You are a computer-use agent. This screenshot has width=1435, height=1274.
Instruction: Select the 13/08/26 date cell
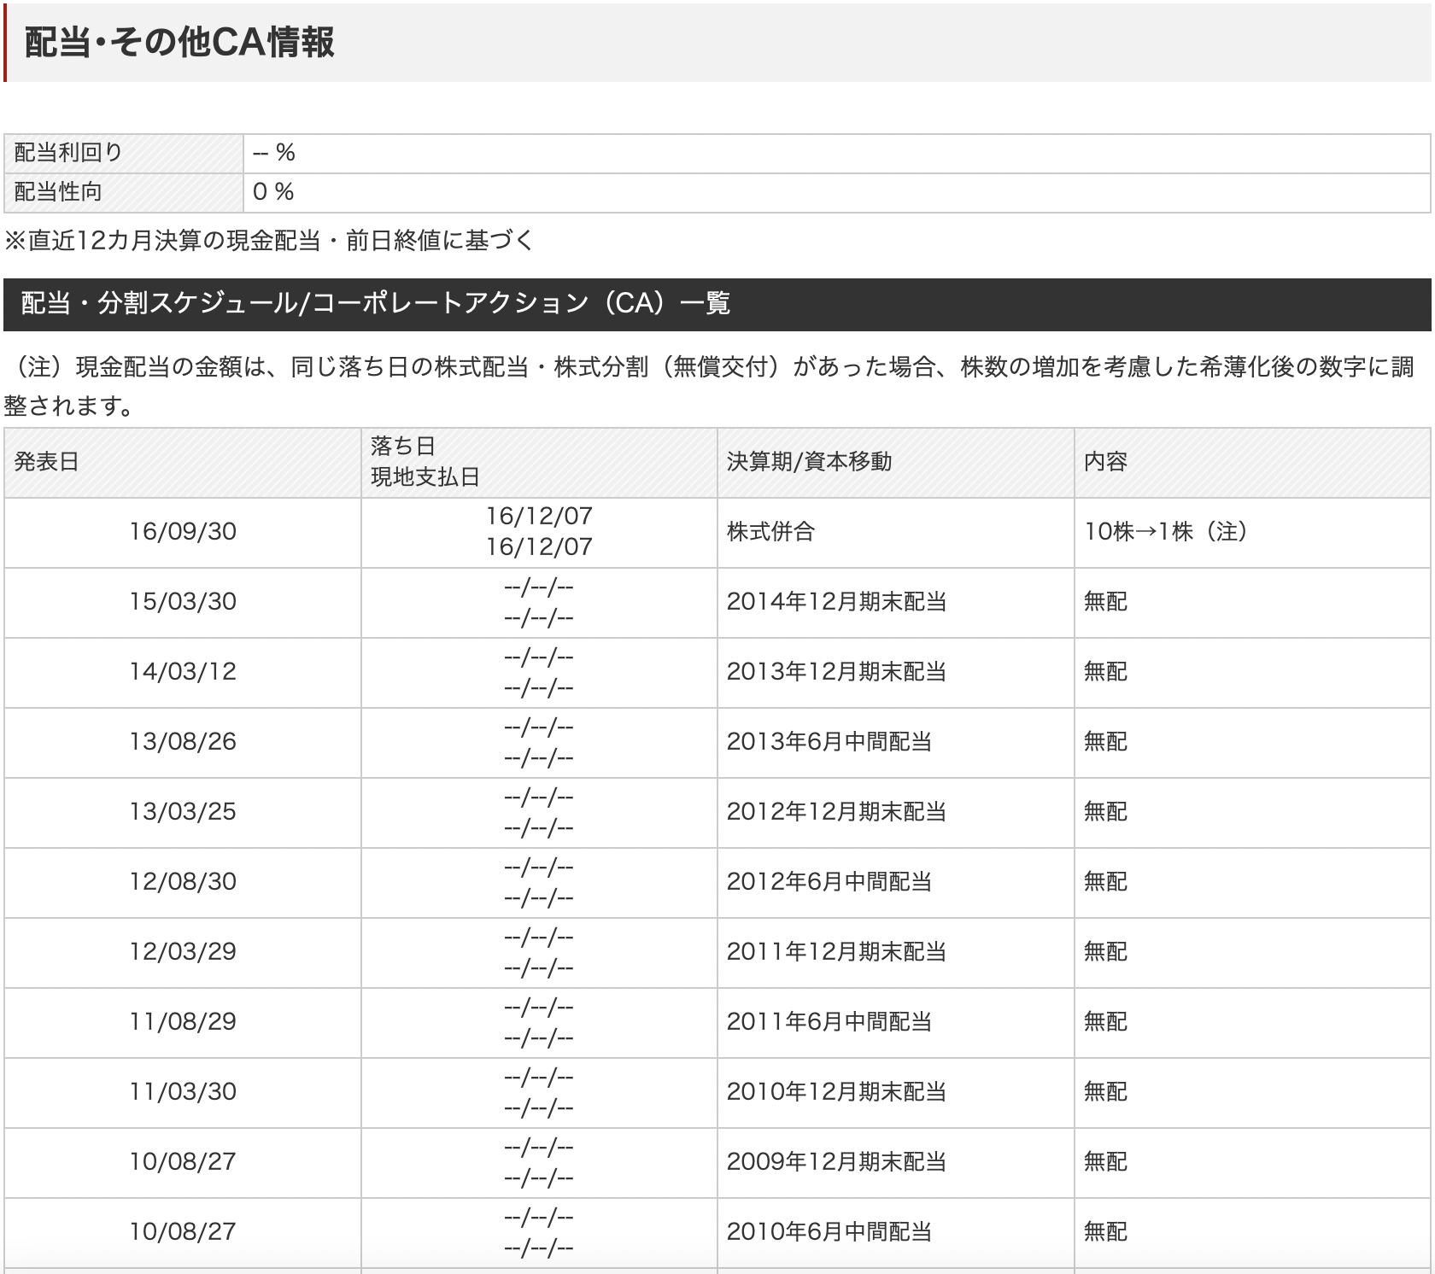point(183,742)
